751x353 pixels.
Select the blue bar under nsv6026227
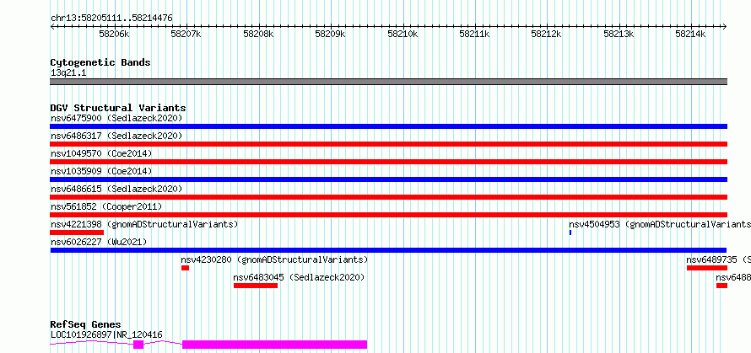click(x=388, y=250)
